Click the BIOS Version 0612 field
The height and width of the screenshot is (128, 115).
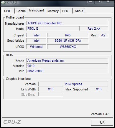point(67,66)
